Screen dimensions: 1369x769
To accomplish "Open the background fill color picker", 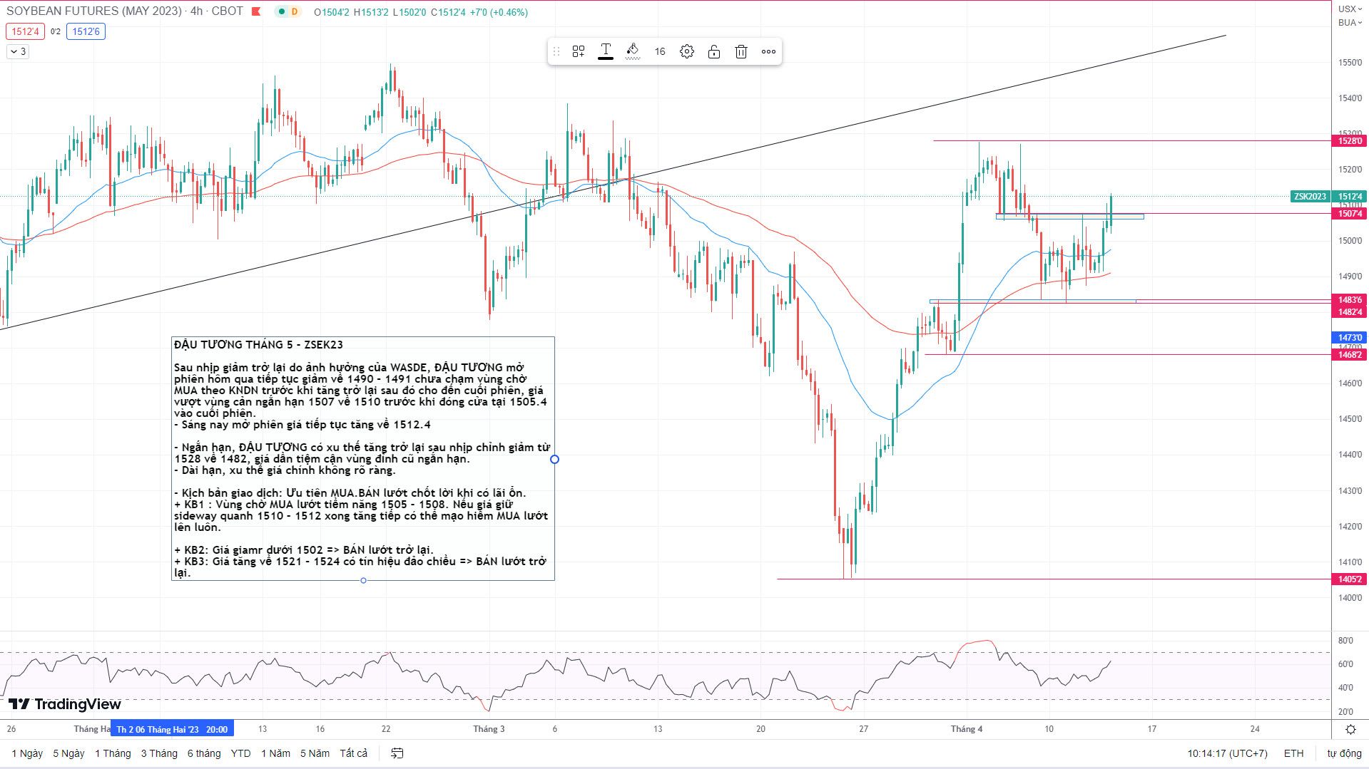I will pos(633,51).
